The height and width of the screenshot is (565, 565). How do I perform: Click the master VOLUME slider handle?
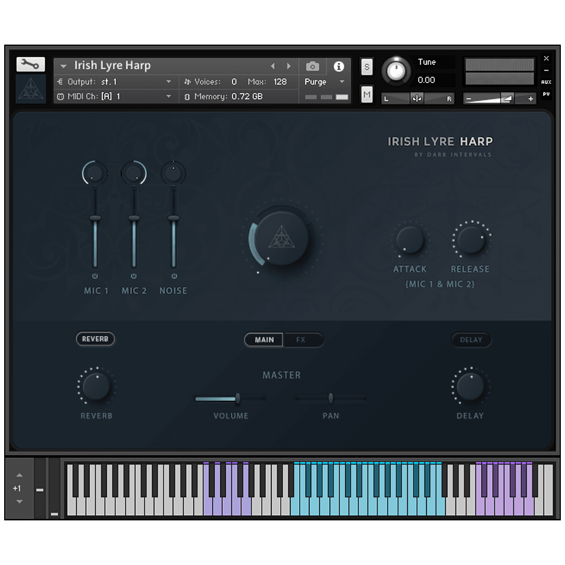pyautogui.click(x=237, y=398)
